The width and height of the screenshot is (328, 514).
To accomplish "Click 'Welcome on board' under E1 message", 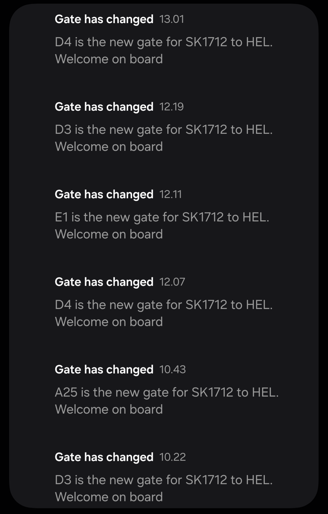I will tap(109, 234).
